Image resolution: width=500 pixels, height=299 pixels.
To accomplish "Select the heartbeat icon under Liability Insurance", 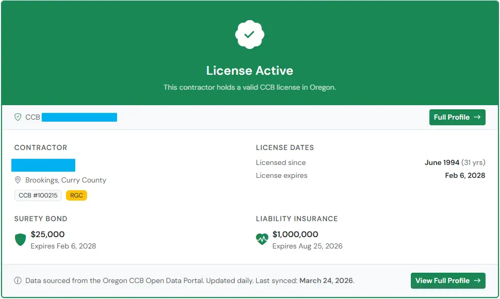I will point(261,240).
